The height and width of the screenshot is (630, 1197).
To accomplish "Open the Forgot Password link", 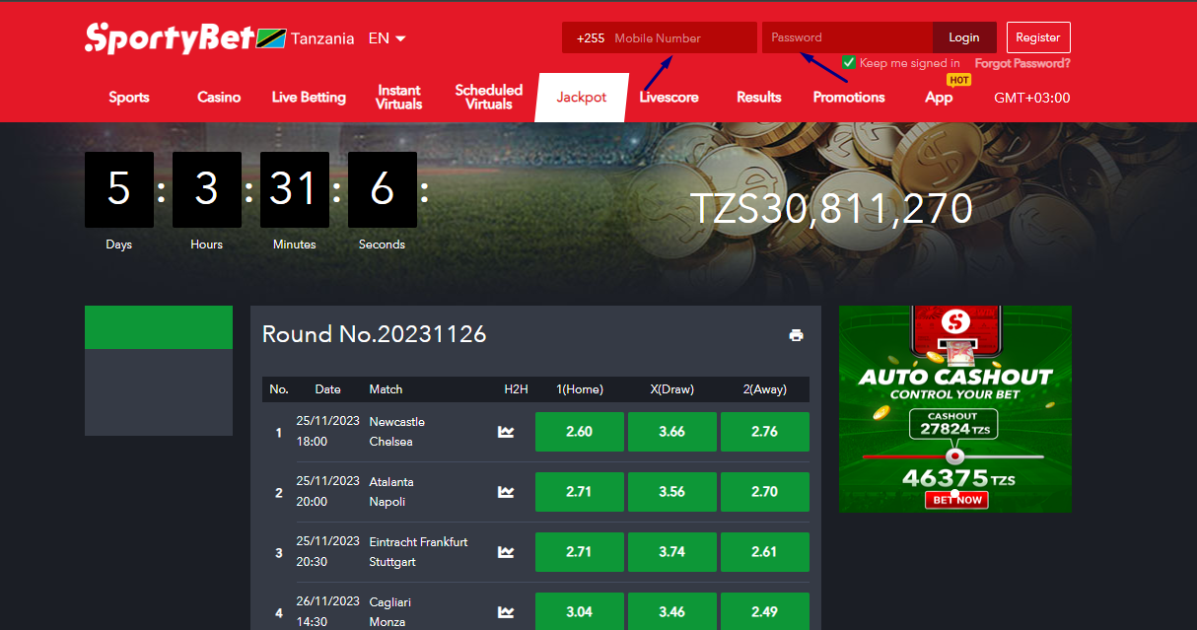I will 1022,63.
